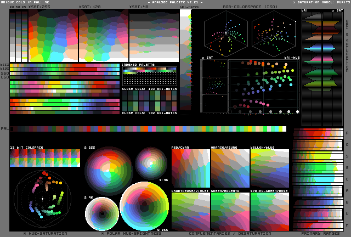Click the primary range bar labeled R
This screenshot has height=237, width=351.
(318, 133)
